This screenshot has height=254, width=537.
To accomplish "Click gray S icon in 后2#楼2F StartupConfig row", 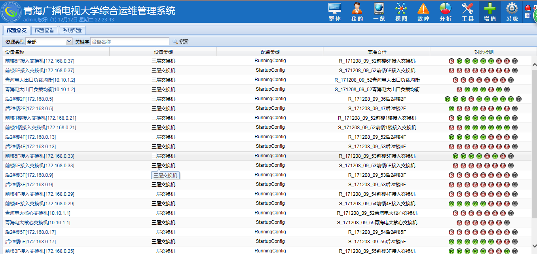I will (515, 109).
